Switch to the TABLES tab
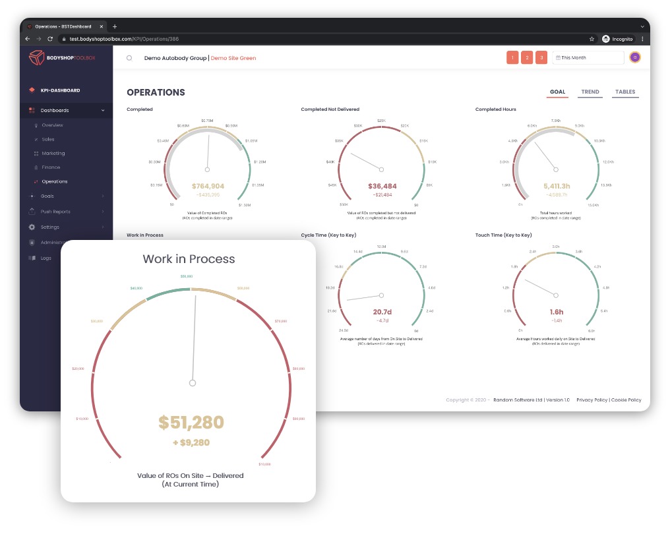The height and width of the screenshot is (534, 670). 625,92
